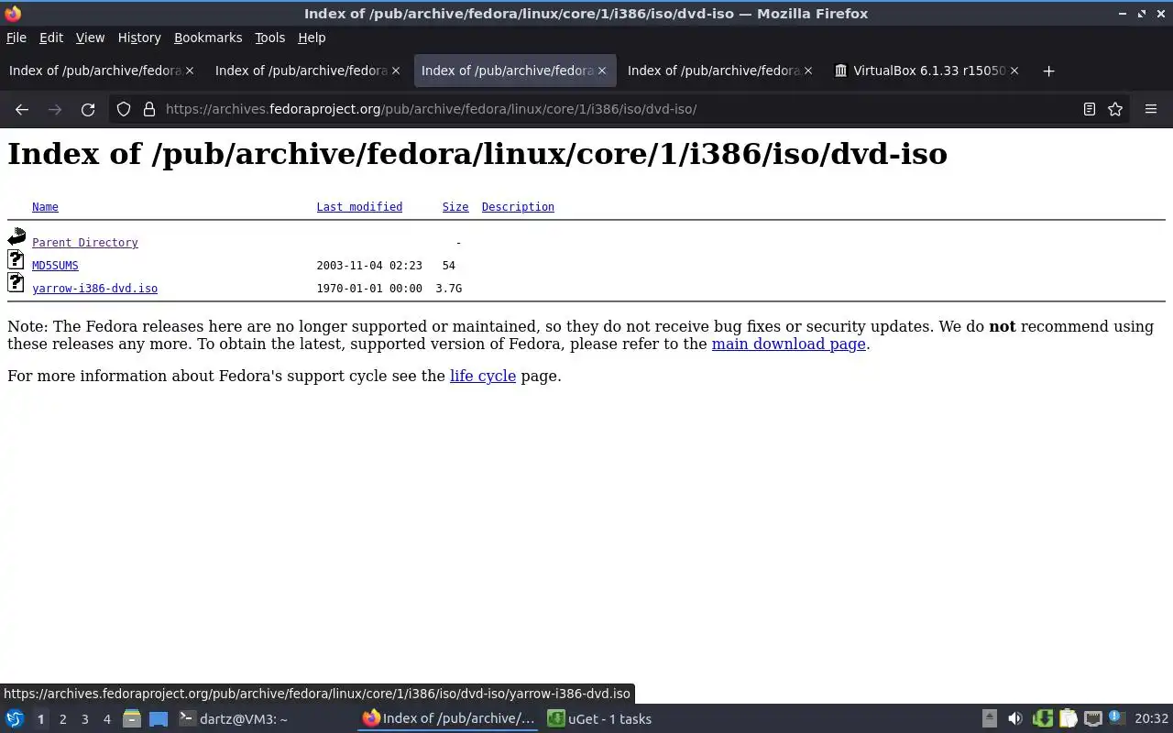The width and height of the screenshot is (1173, 733).
Task: Switch to virtual desktop 3
Action: click(84, 719)
